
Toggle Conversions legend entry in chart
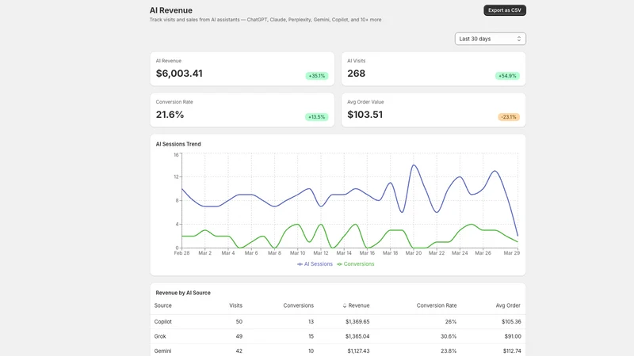click(x=355, y=264)
